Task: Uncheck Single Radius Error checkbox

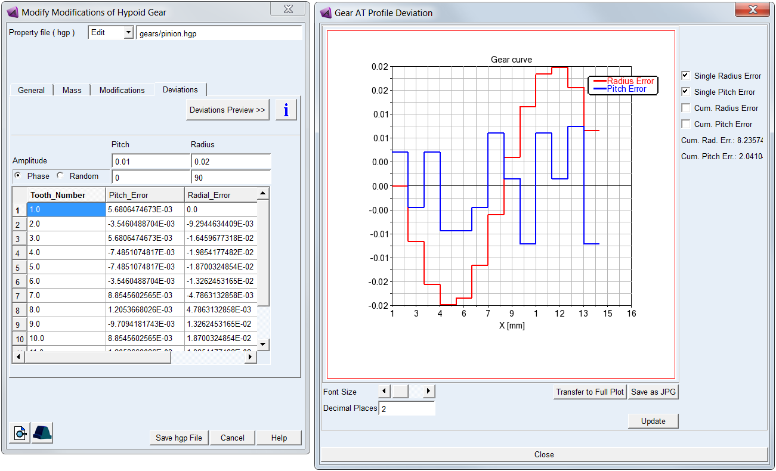Action: 686,76
